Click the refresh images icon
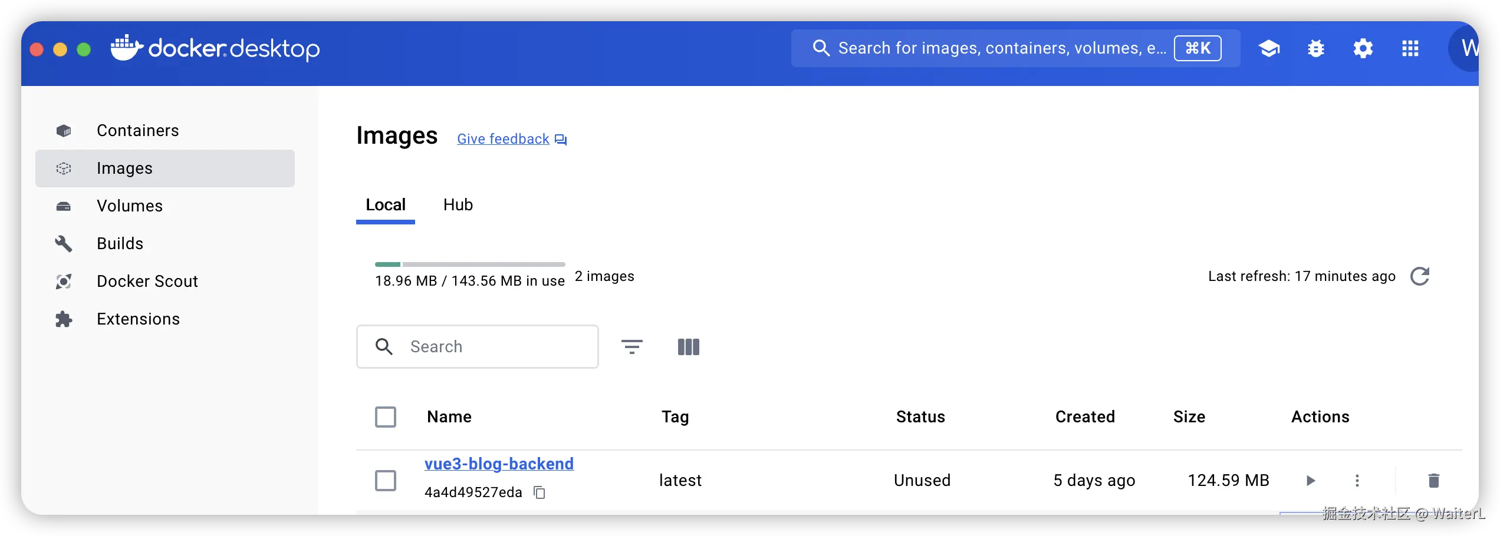 pyautogui.click(x=1420, y=276)
